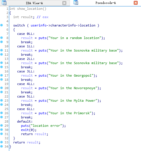The image size is (141, 151).
Task: Click string "Your in a random location"
Action: [x=75, y=38]
